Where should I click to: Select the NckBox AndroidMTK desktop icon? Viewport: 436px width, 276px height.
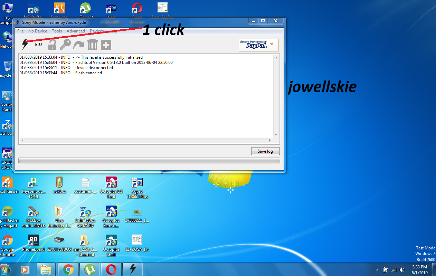(34, 217)
